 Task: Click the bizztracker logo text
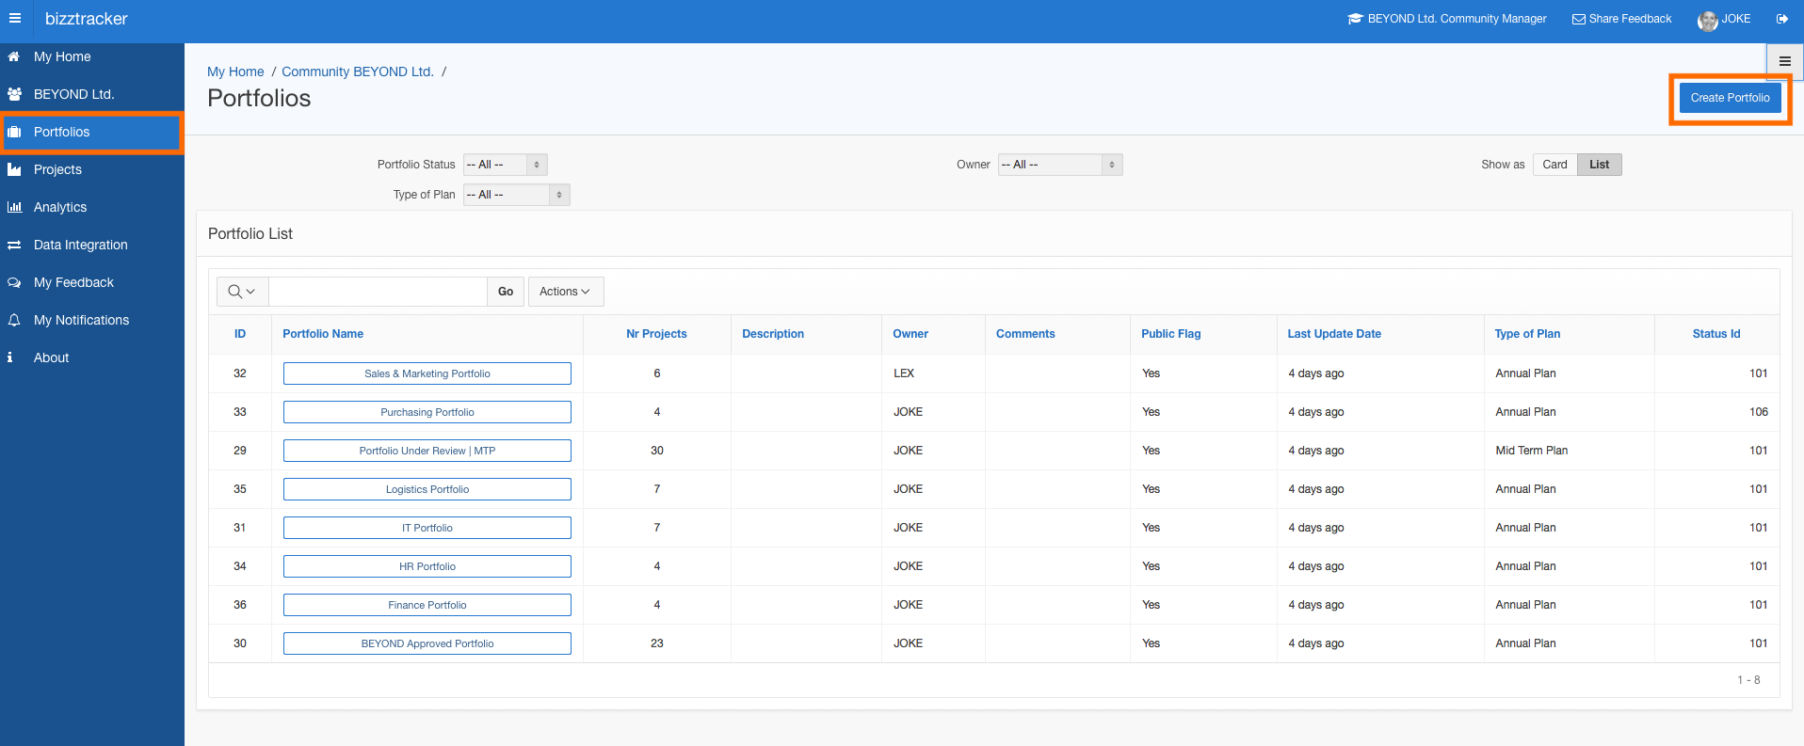click(86, 19)
